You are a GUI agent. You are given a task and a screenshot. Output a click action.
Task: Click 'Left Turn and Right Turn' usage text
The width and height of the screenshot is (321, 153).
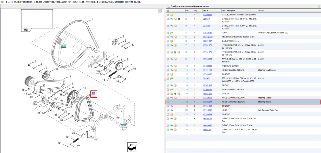click(268, 110)
